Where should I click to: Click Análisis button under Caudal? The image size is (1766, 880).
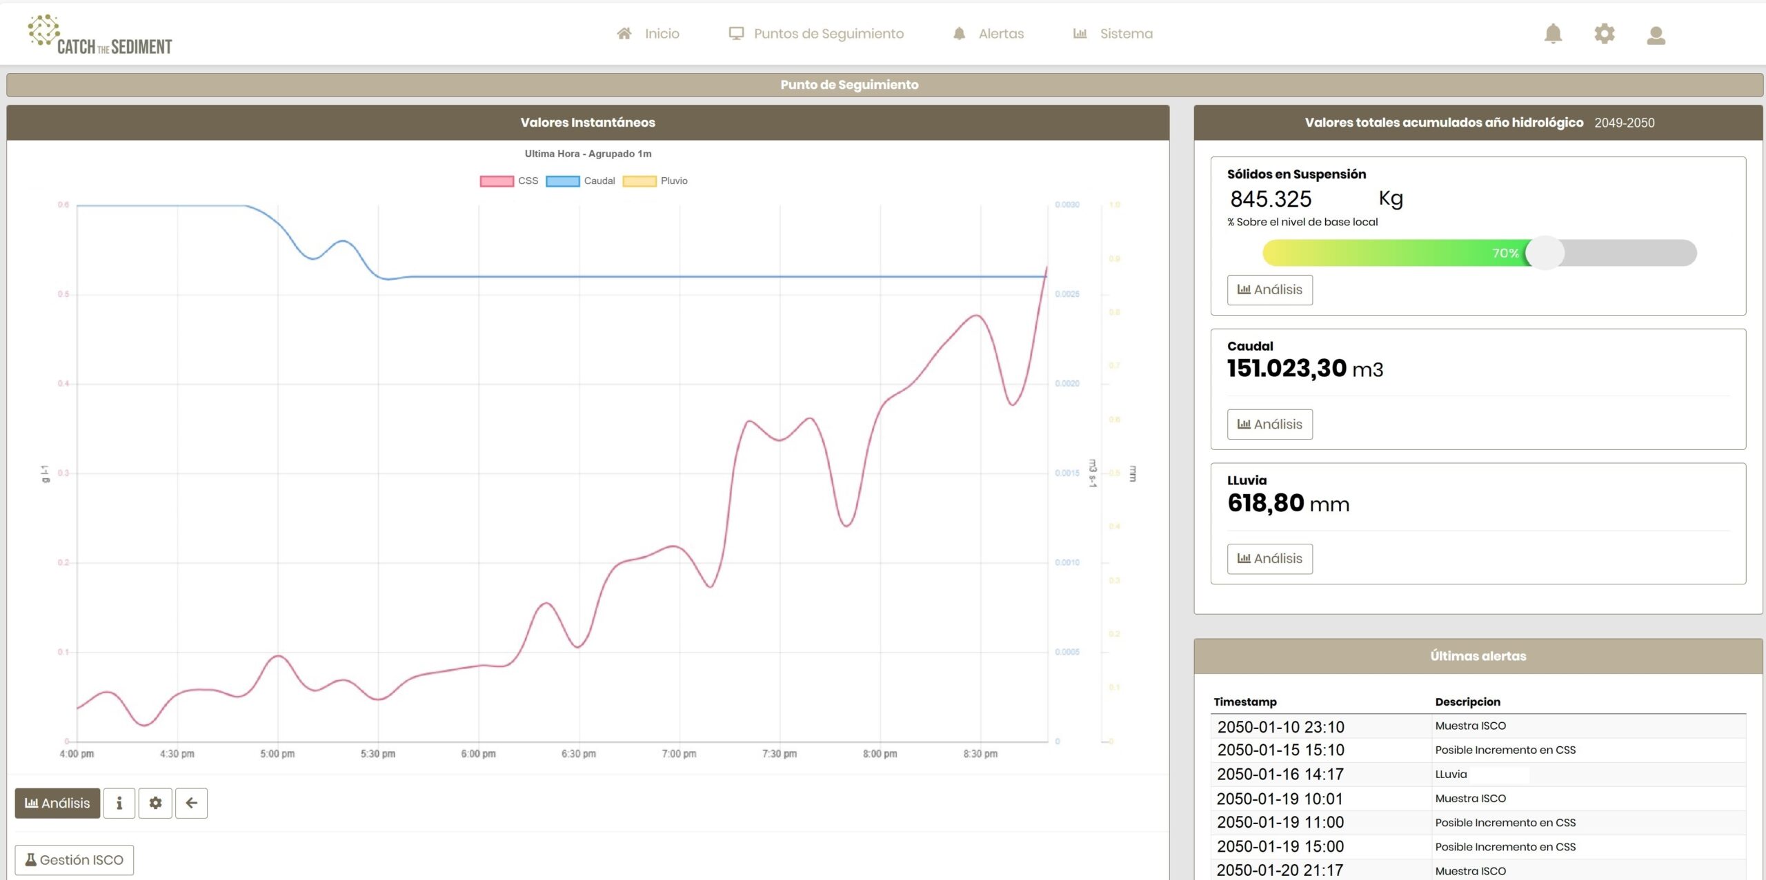point(1270,424)
